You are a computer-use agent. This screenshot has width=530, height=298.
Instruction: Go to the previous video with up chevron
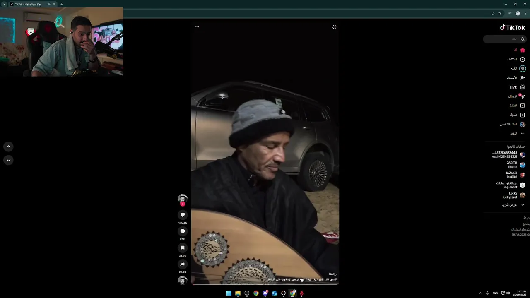8,147
